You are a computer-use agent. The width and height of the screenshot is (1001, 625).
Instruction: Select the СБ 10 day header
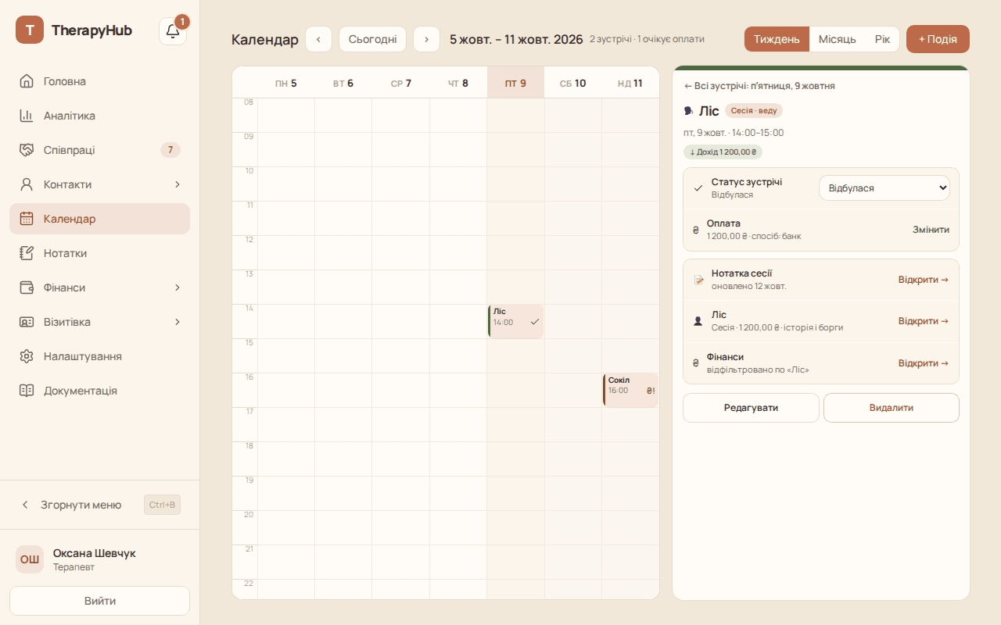point(573,83)
